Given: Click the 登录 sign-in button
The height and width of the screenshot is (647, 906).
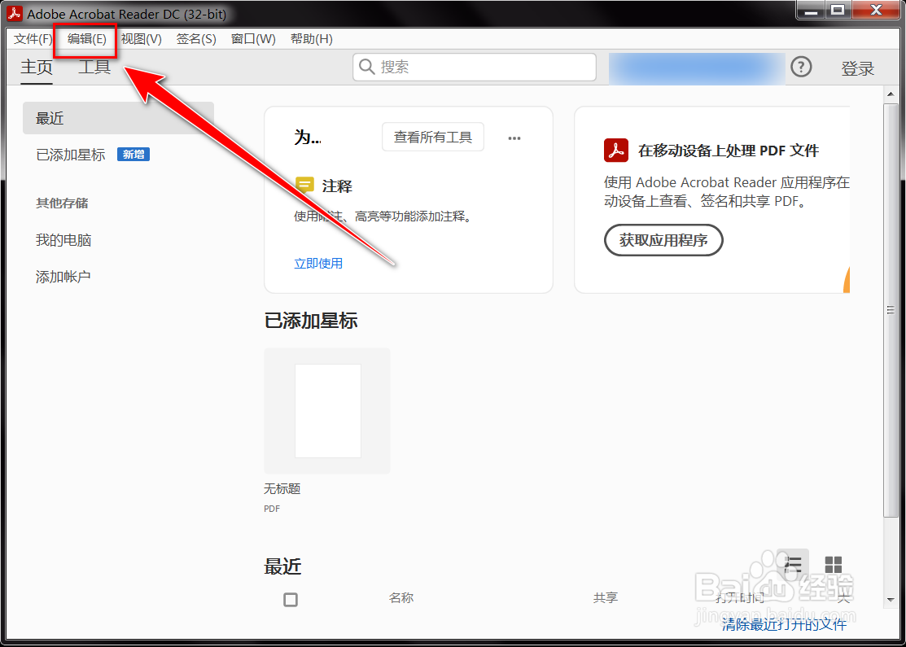Looking at the screenshot, I should pos(857,68).
